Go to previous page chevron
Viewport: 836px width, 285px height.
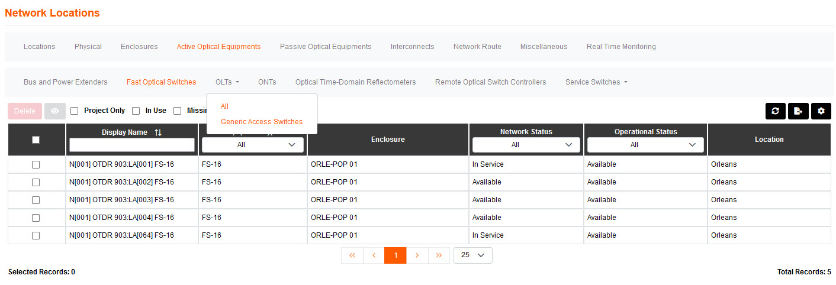(374, 255)
